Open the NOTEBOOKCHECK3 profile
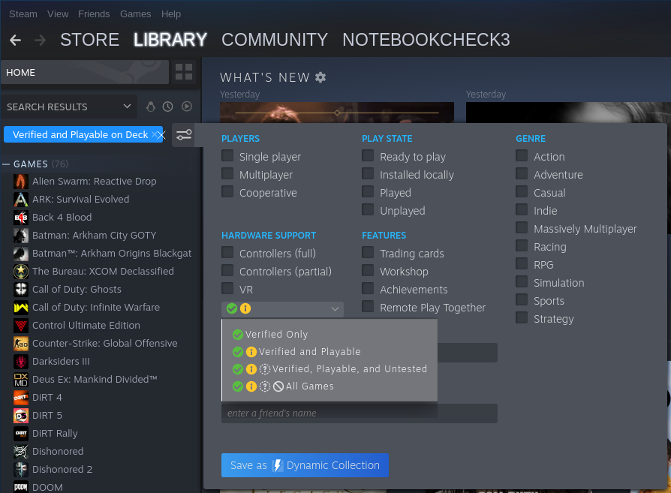The height and width of the screenshot is (493, 671). [x=426, y=40]
